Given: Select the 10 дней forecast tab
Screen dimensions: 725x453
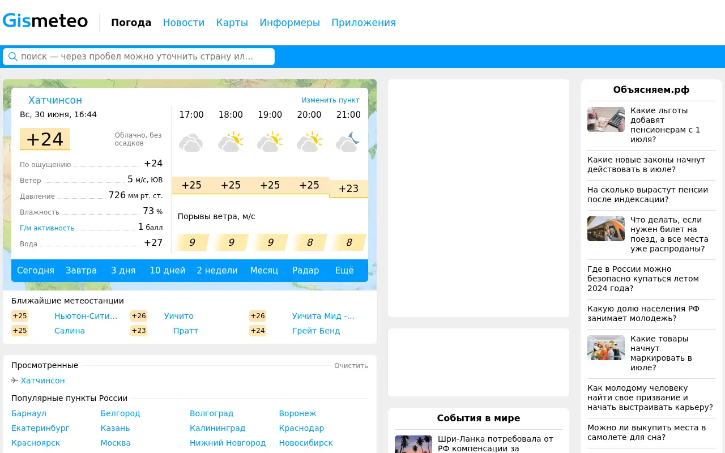Looking at the screenshot, I should point(168,271).
